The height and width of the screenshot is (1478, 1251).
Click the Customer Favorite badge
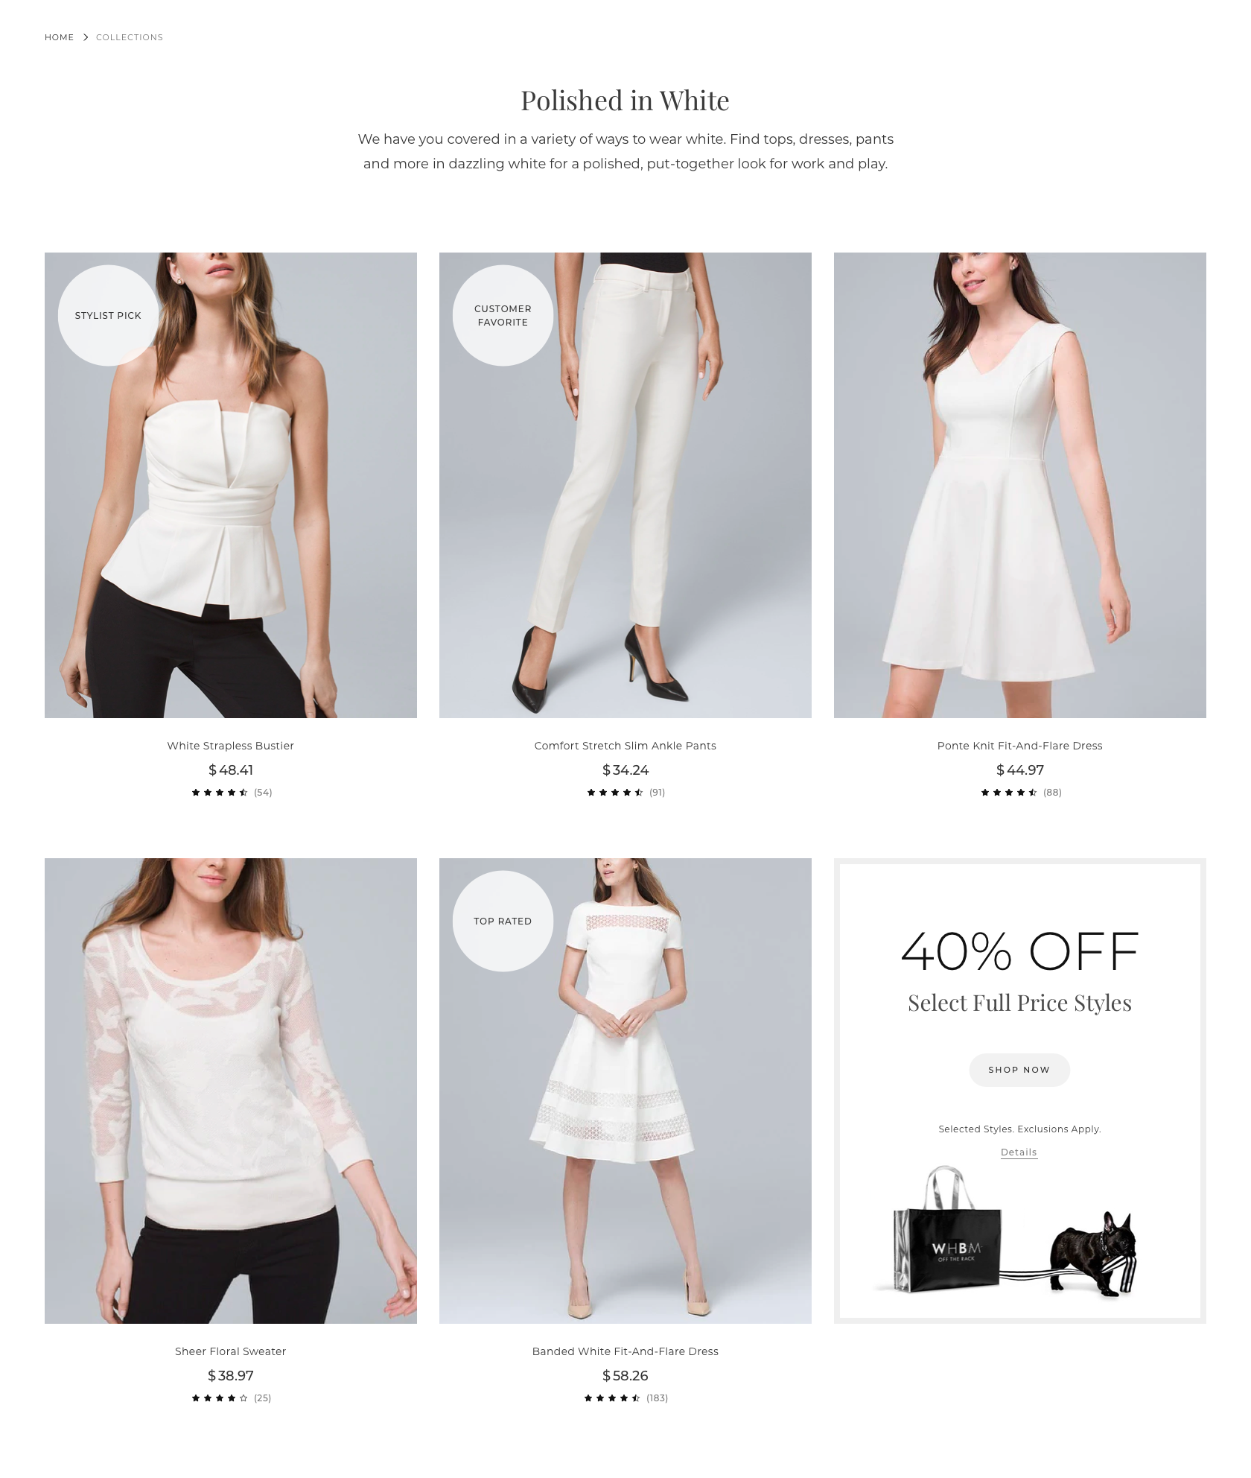coord(503,315)
